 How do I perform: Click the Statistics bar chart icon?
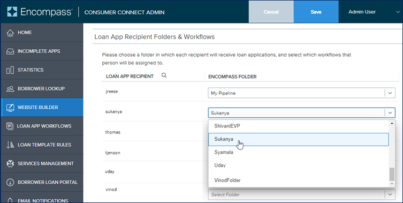click(10, 70)
